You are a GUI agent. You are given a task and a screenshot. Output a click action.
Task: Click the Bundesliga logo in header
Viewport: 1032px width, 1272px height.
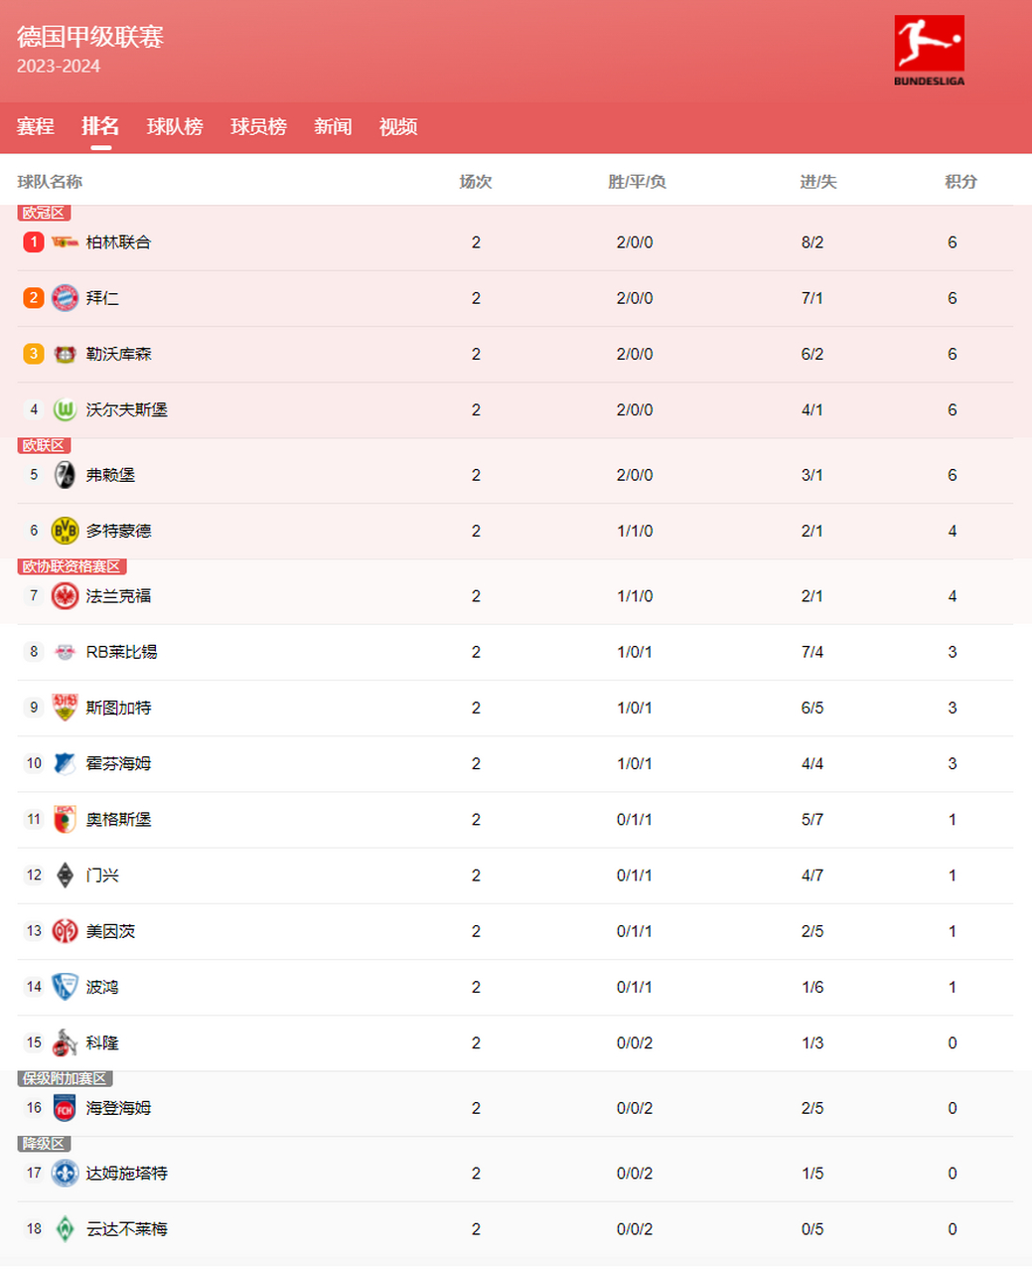pyautogui.click(x=929, y=51)
